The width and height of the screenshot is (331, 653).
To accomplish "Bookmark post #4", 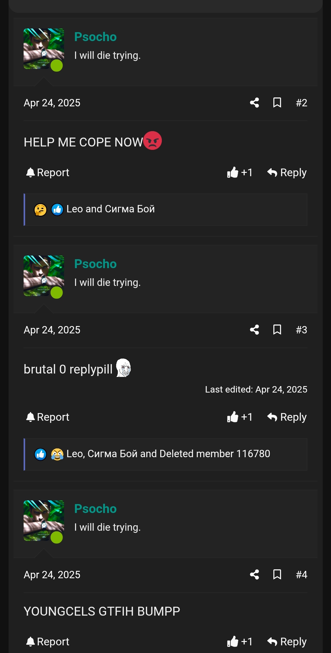I will [276, 575].
